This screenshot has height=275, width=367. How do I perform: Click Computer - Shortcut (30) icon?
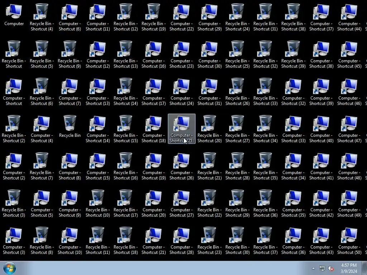tap(209, 54)
